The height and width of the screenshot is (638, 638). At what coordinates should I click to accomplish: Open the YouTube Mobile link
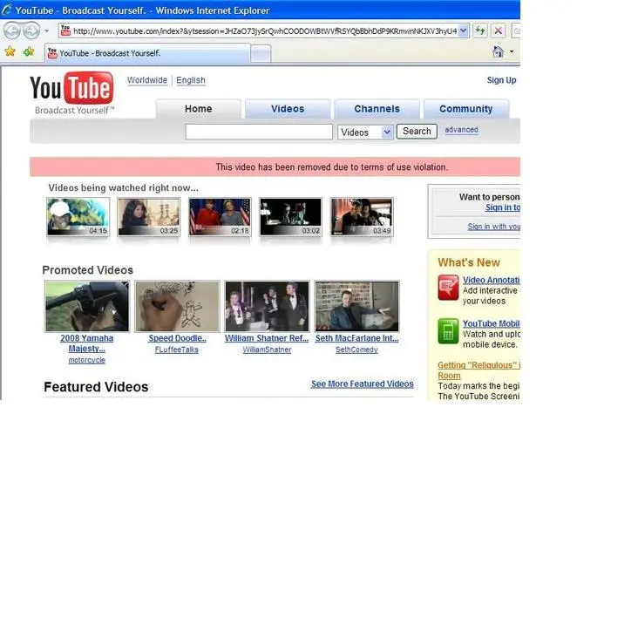coord(491,323)
